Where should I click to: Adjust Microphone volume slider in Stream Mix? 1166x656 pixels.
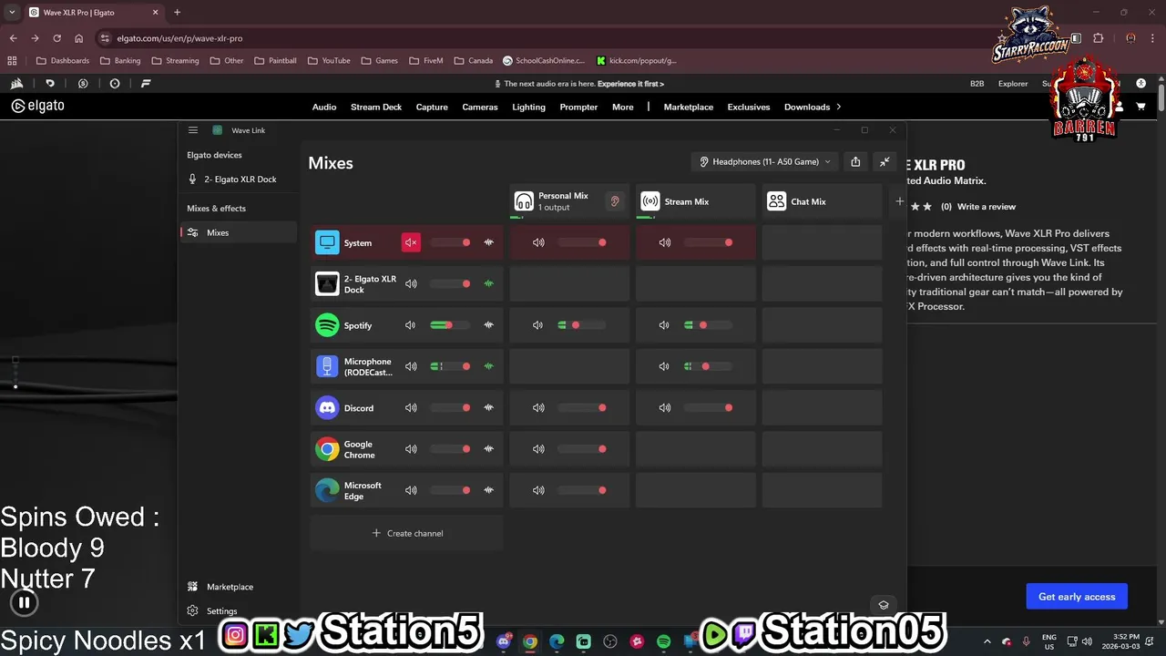tap(709, 366)
